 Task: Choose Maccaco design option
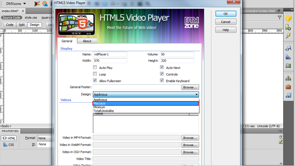click(146, 103)
